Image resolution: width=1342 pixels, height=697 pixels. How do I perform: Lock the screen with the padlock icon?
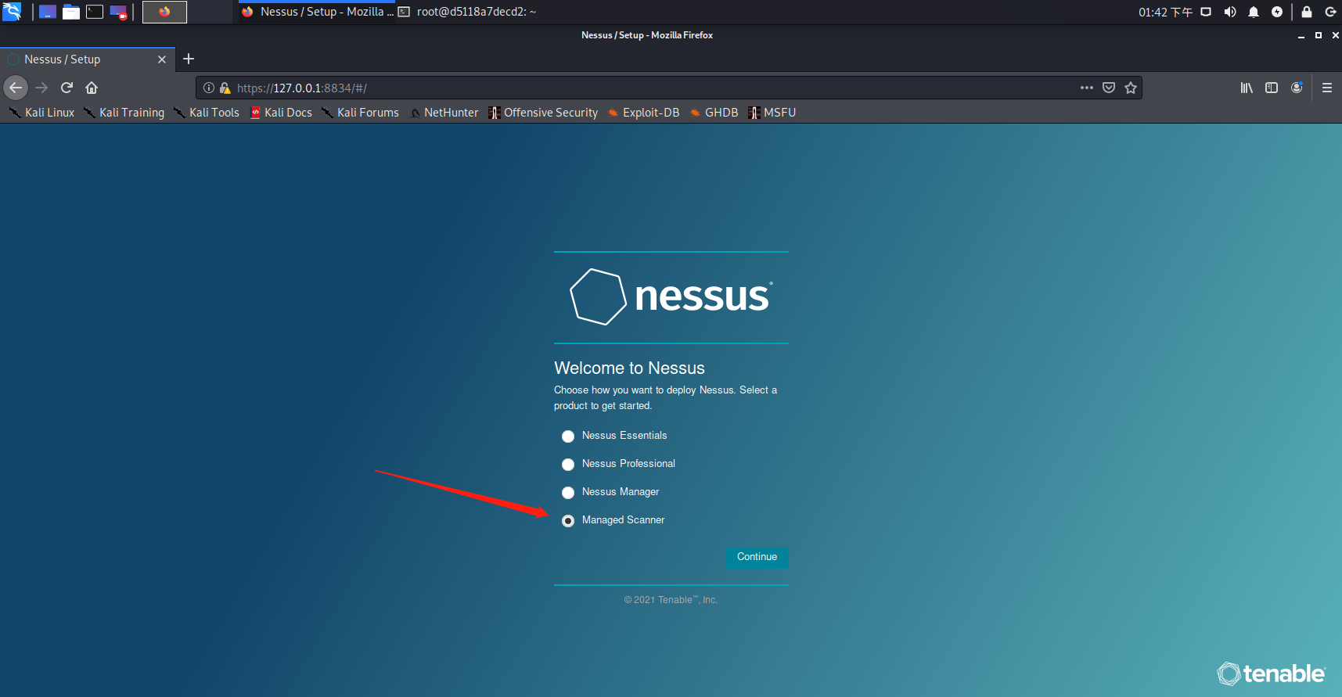point(1306,12)
